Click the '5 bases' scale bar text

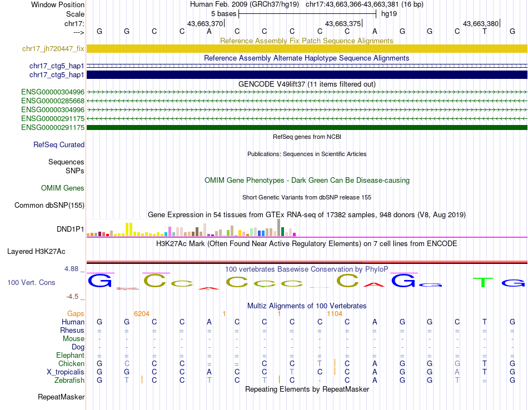point(223,14)
